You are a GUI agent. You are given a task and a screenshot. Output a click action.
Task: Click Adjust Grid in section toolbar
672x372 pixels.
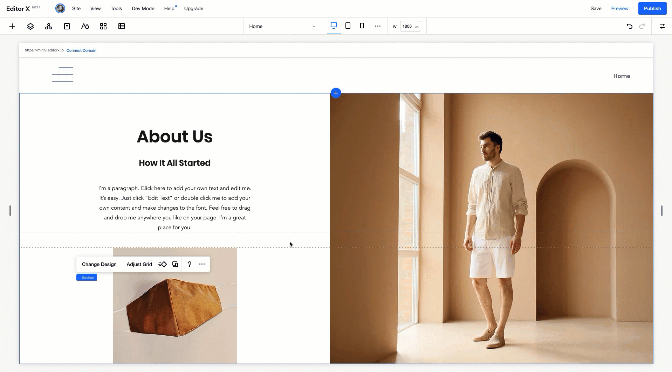(x=139, y=264)
